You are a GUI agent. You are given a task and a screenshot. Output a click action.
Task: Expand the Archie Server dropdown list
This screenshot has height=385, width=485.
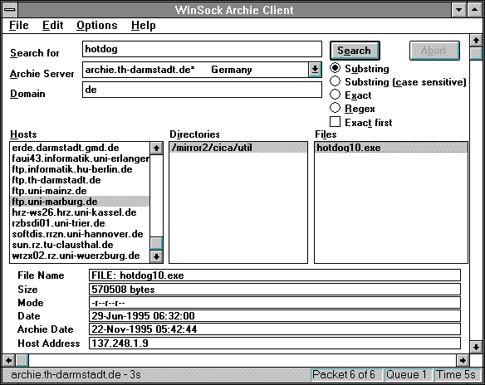(x=315, y=70)
